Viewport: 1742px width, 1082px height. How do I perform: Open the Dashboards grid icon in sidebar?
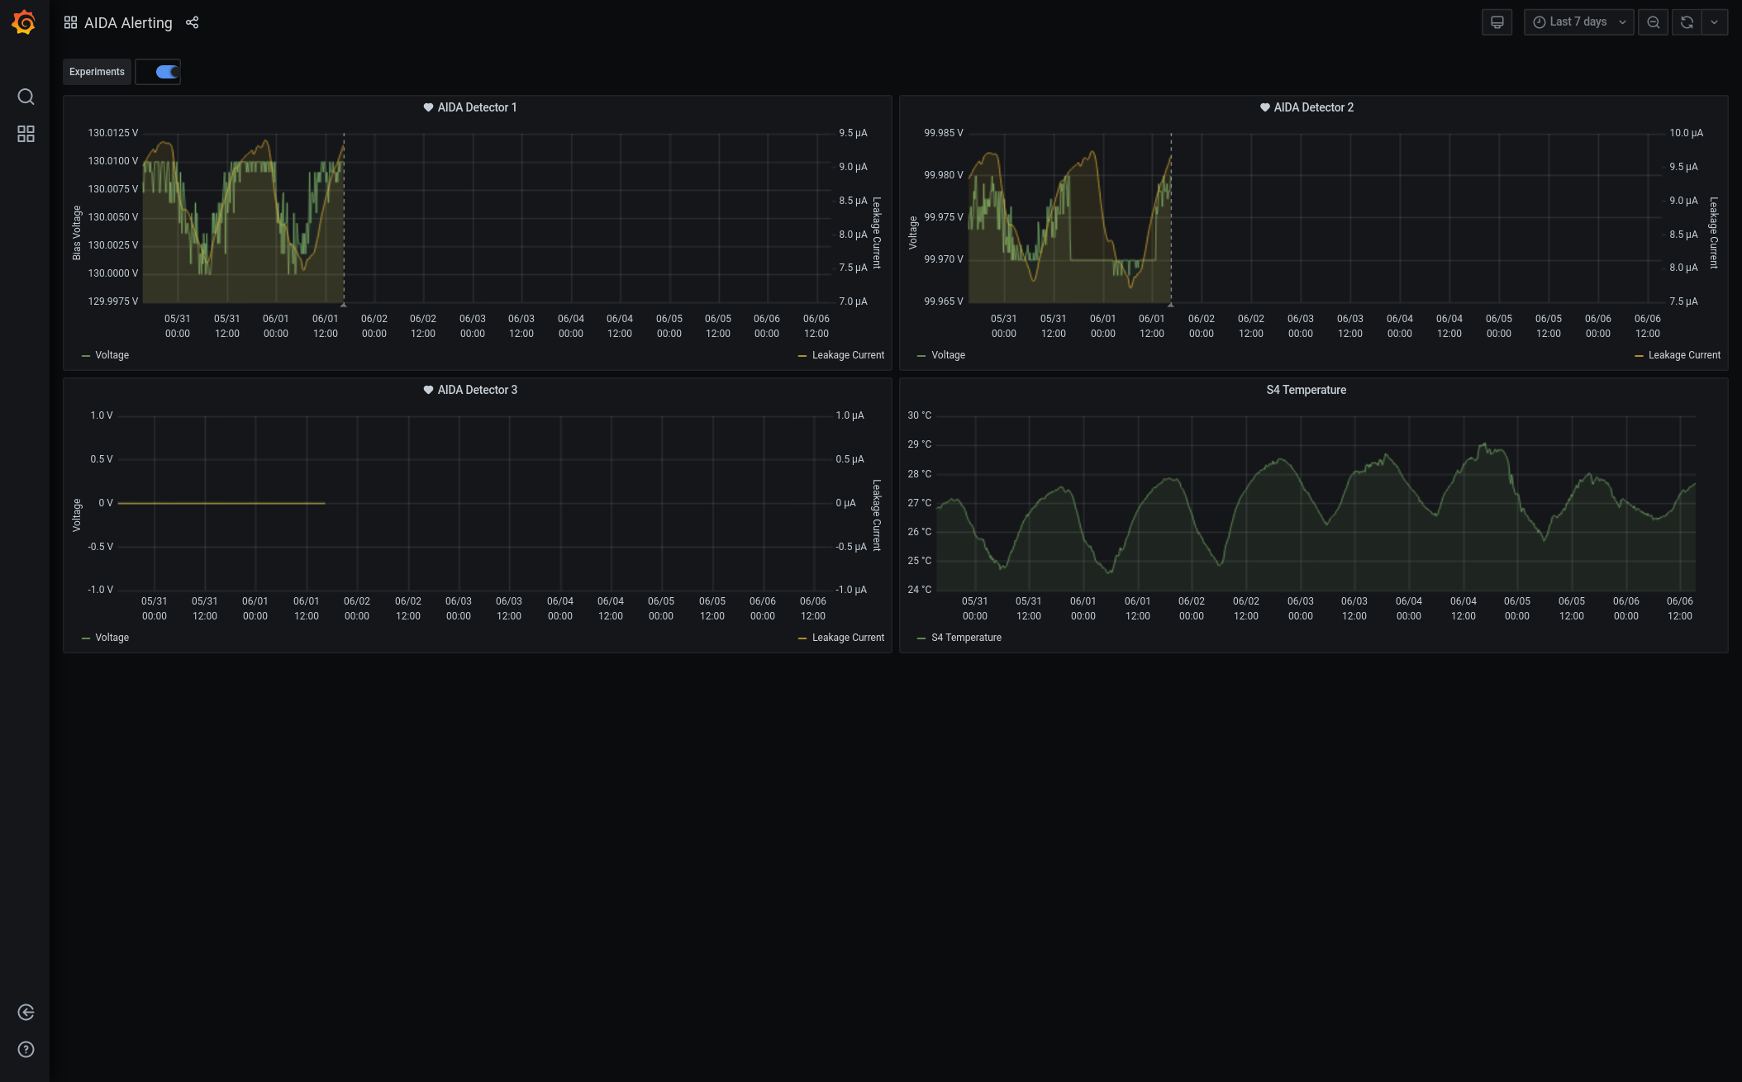[26, 134]
